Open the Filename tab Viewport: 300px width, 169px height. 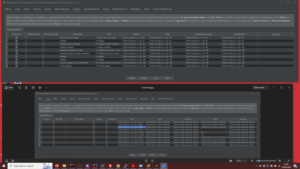37,9
